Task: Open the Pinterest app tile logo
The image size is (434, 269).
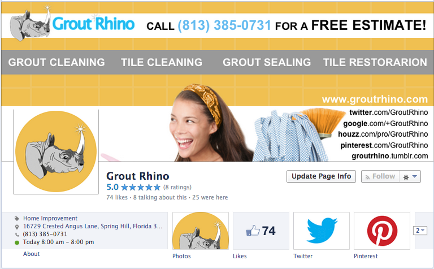Action: 382,231
